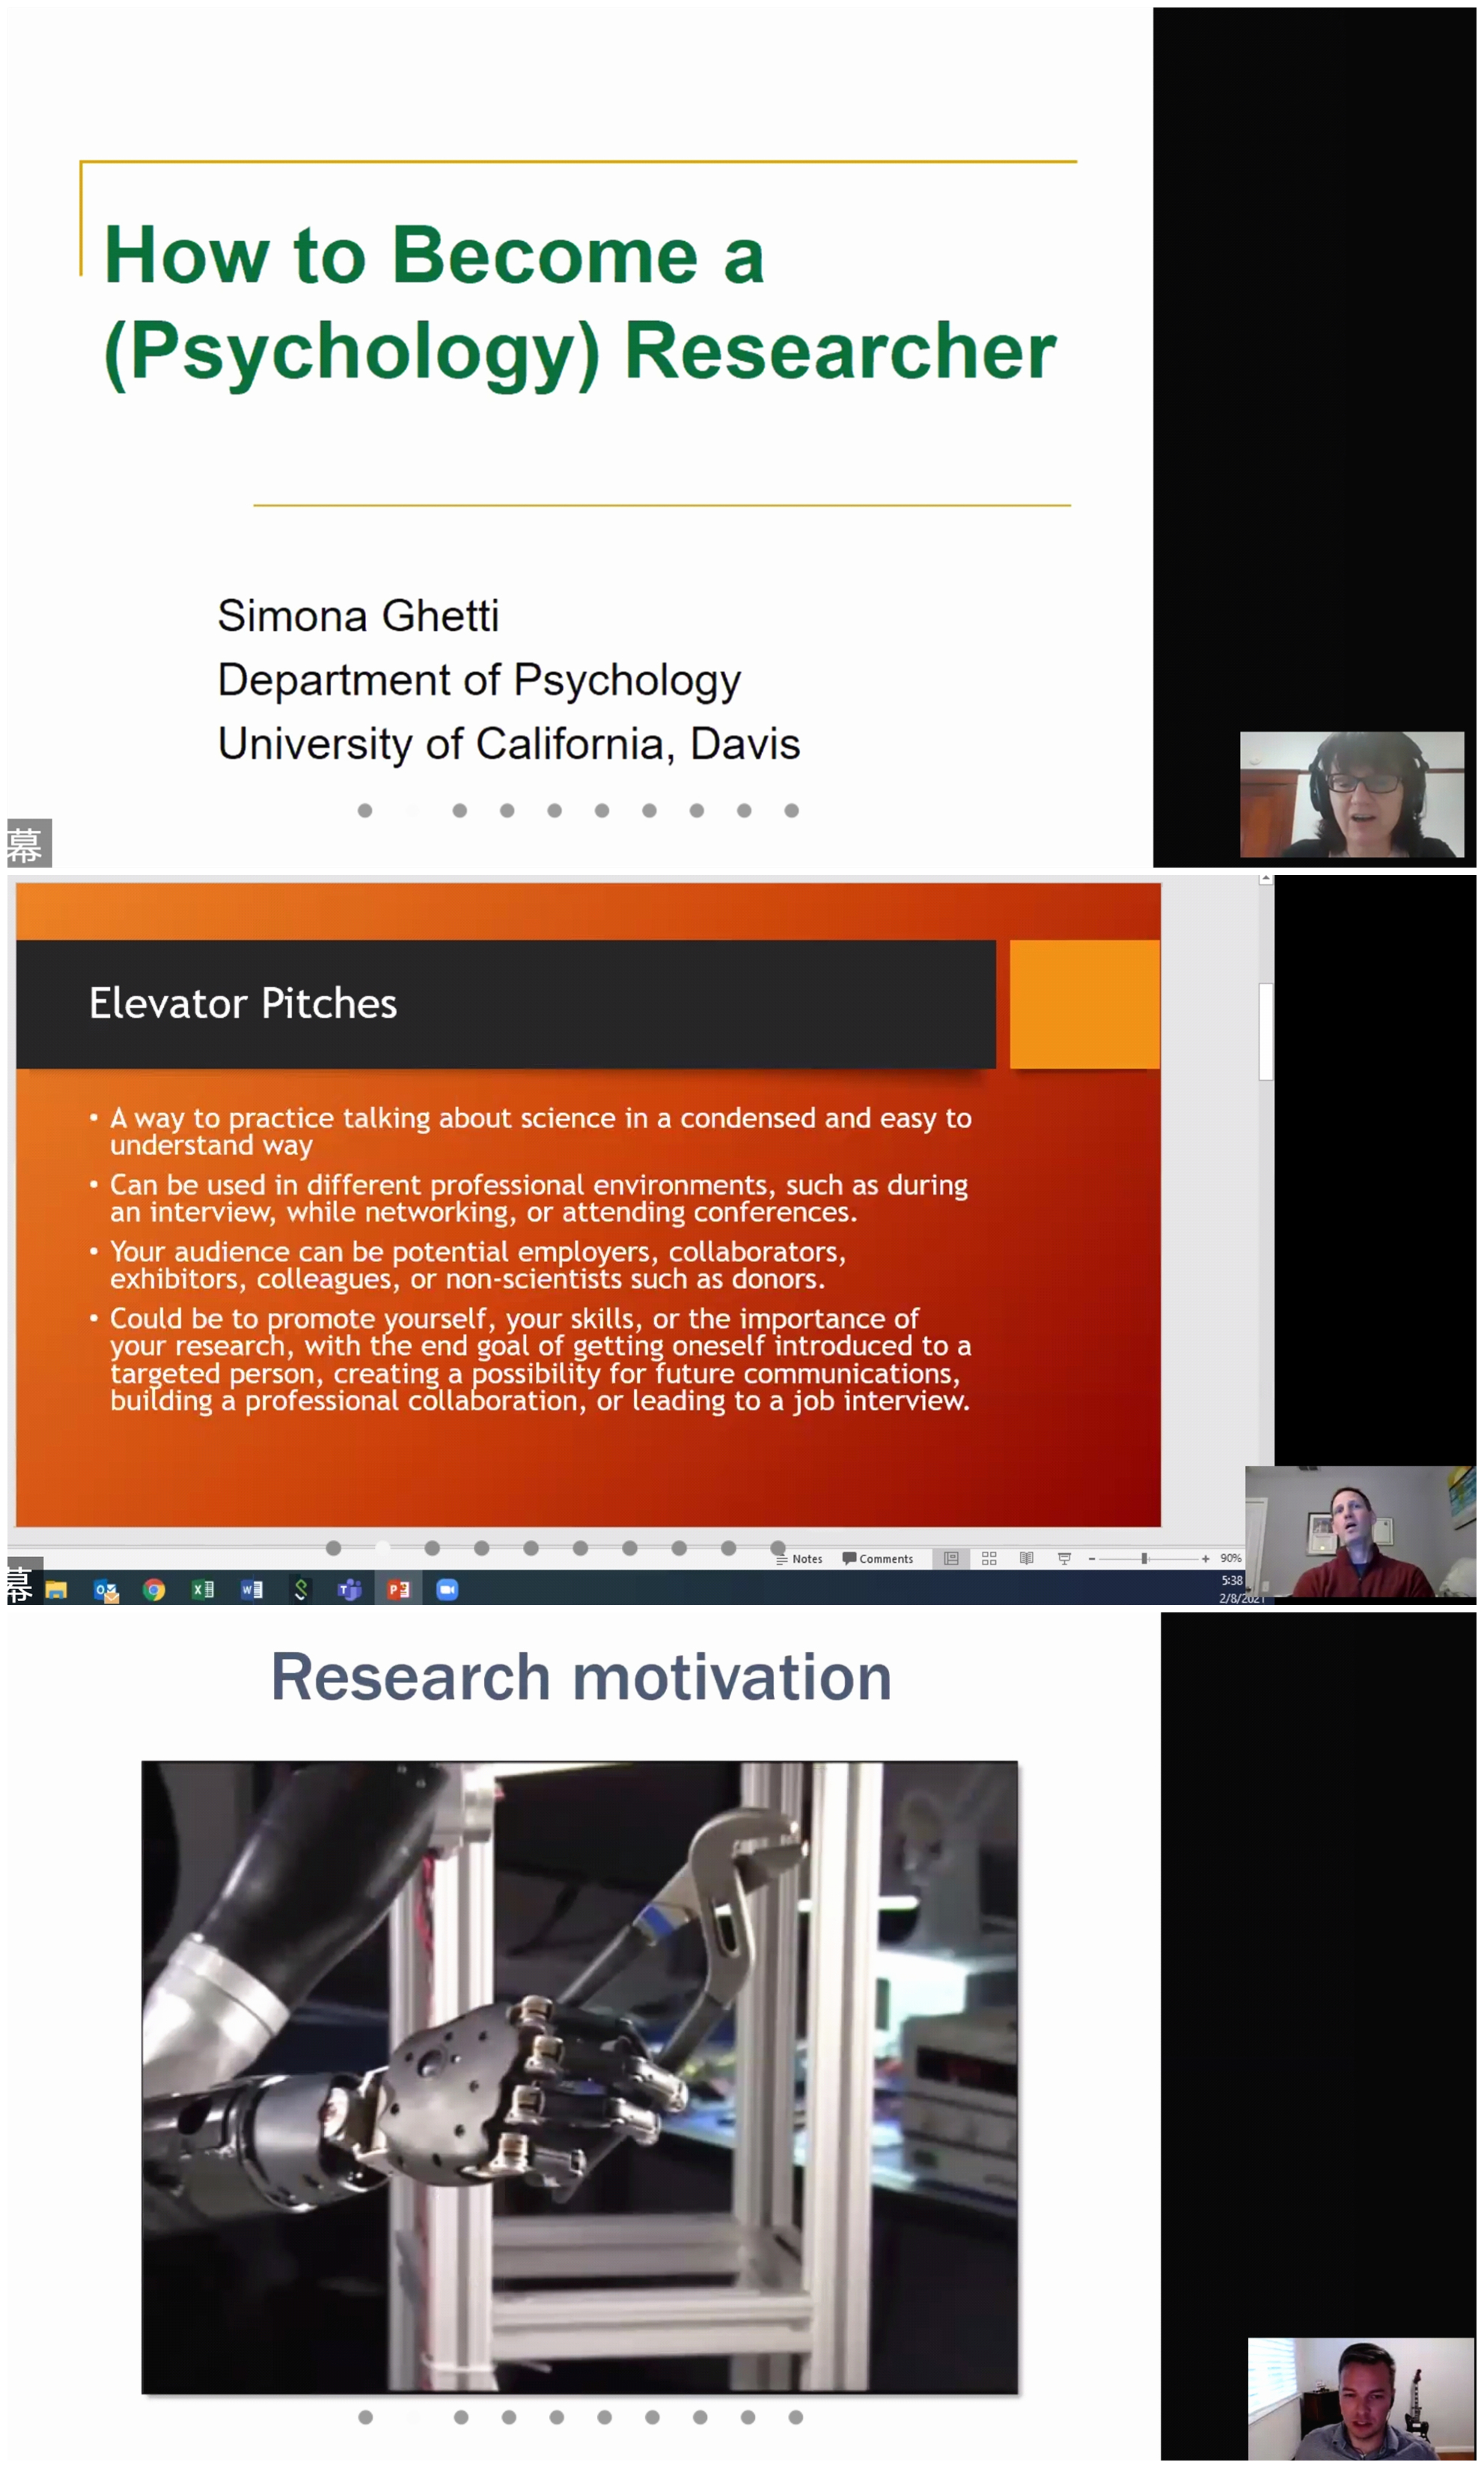Open Microsoft Teams taskbar icon
The height and width of the screenshot is (2468, 1484).
click(349, 1589)
